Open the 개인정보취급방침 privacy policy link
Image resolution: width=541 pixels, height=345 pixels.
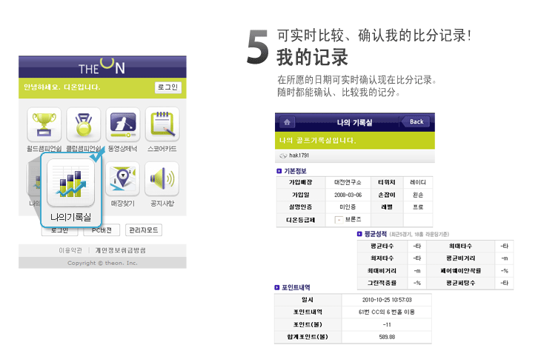[120, 250]
